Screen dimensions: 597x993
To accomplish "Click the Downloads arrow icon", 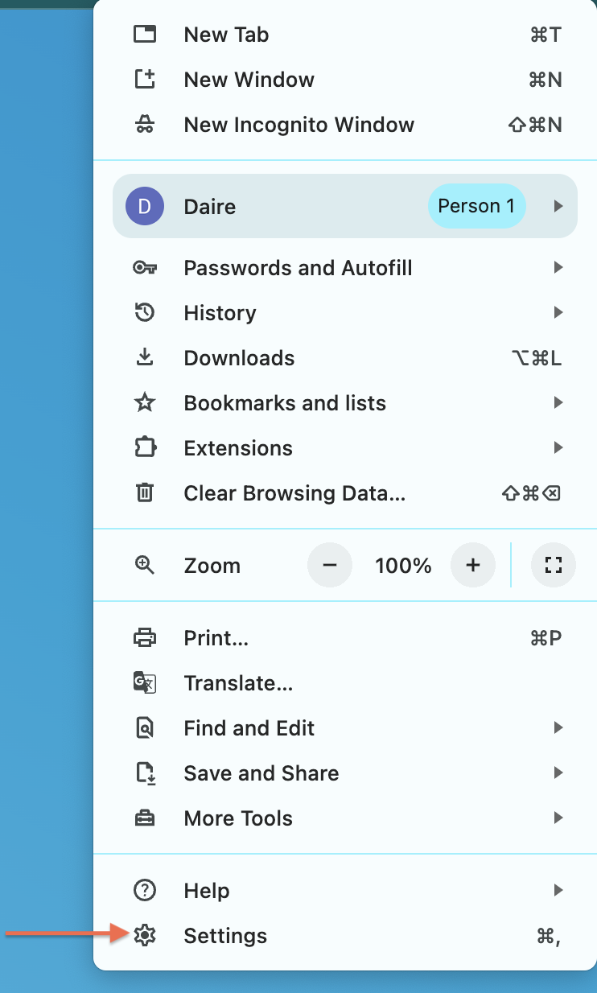I will coord(145,357).
